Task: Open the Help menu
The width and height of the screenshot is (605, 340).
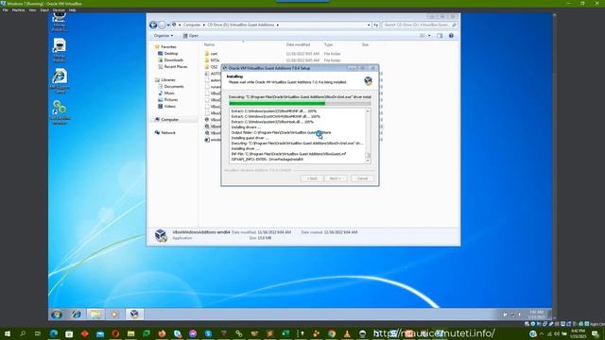Action: point(72,10)
